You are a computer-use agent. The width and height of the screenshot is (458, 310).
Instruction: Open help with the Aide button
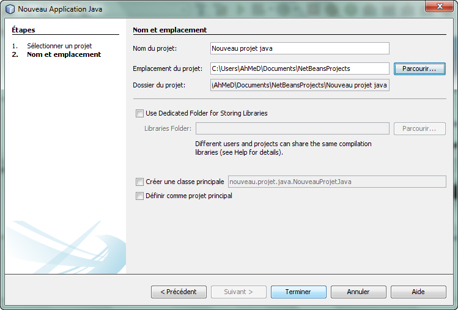(418, 292)
